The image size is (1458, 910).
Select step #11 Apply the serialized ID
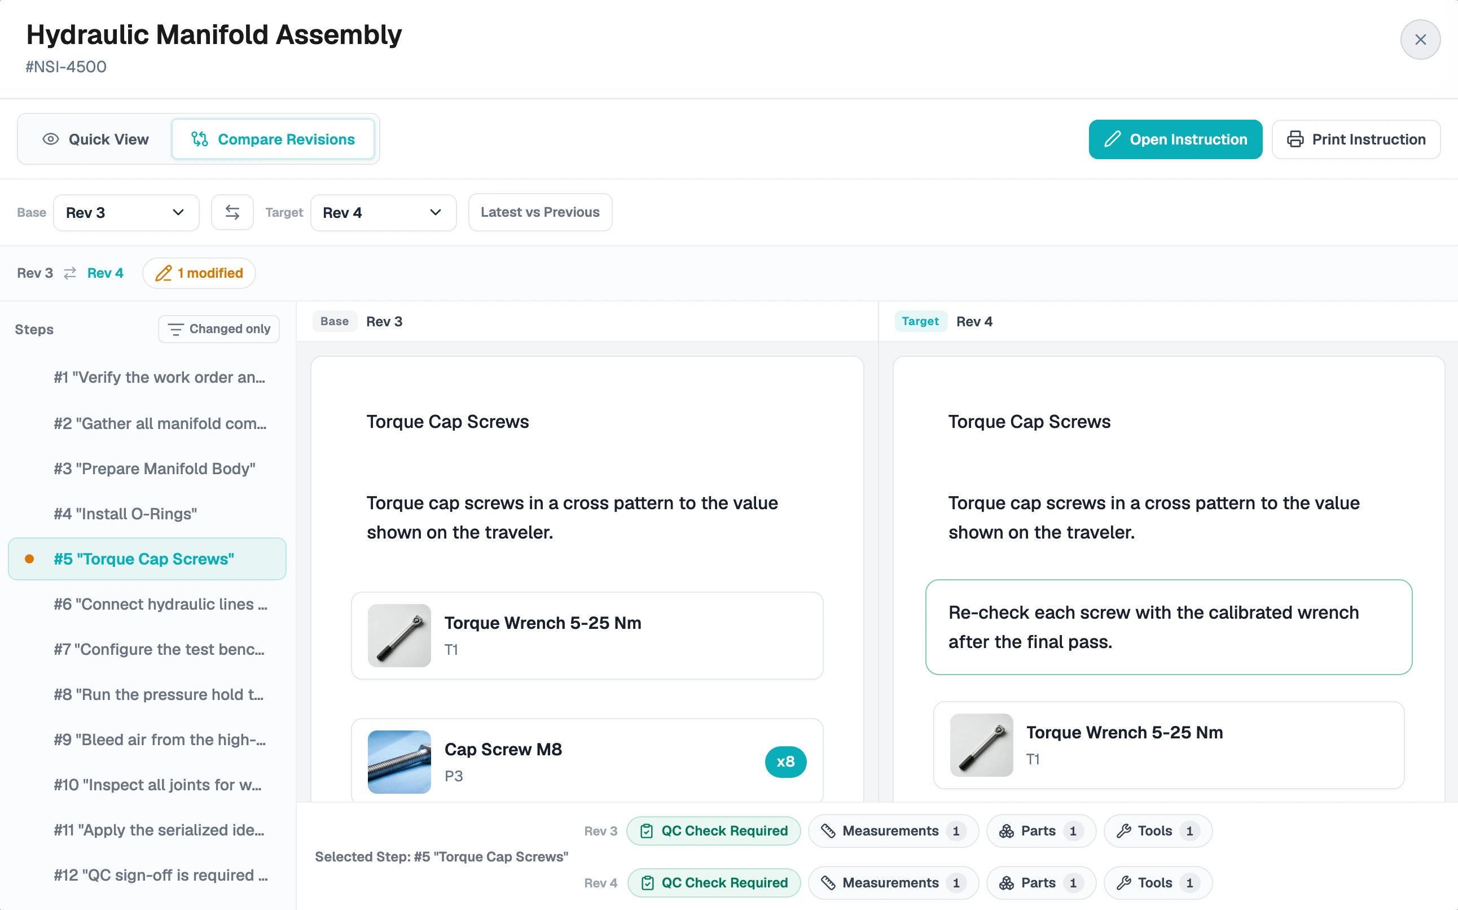click(147, 829)
